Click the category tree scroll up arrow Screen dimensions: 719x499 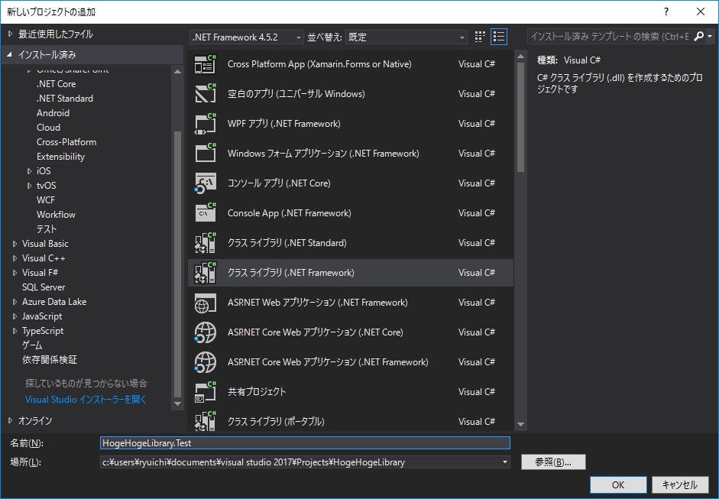coord(177,72)
